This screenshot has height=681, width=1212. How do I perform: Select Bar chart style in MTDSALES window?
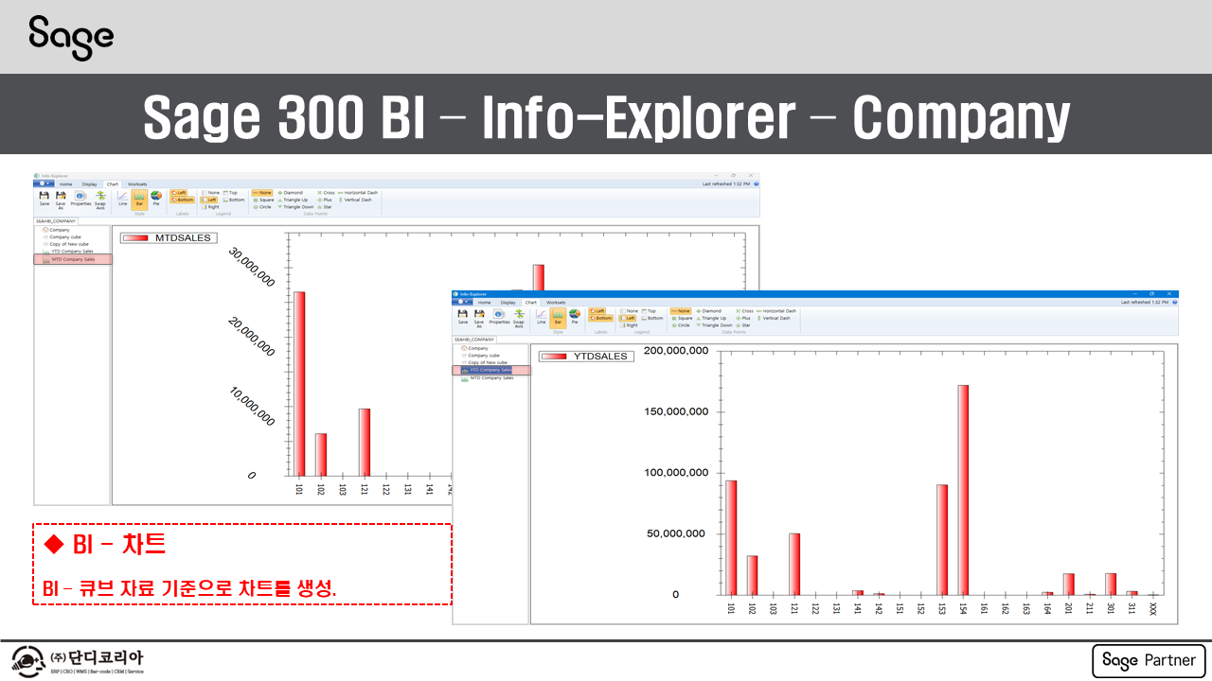point(139,198)
